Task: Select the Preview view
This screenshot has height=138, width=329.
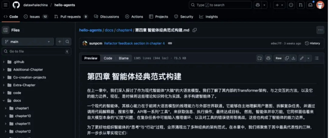Action: [x=91, y=58]
